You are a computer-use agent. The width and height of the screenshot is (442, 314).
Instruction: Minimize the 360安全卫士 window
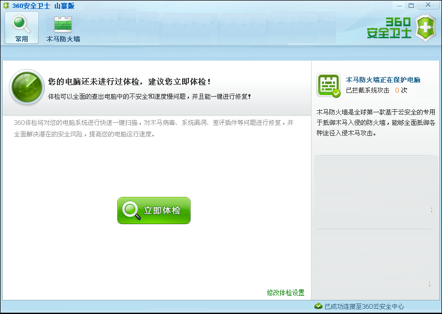point(399,5)
